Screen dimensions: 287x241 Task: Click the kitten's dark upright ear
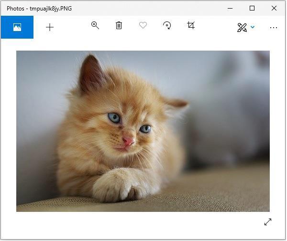[x=91, y=74]
